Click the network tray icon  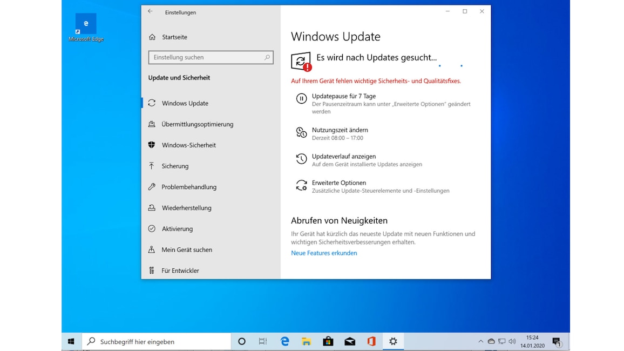click(x=502, y=341)
